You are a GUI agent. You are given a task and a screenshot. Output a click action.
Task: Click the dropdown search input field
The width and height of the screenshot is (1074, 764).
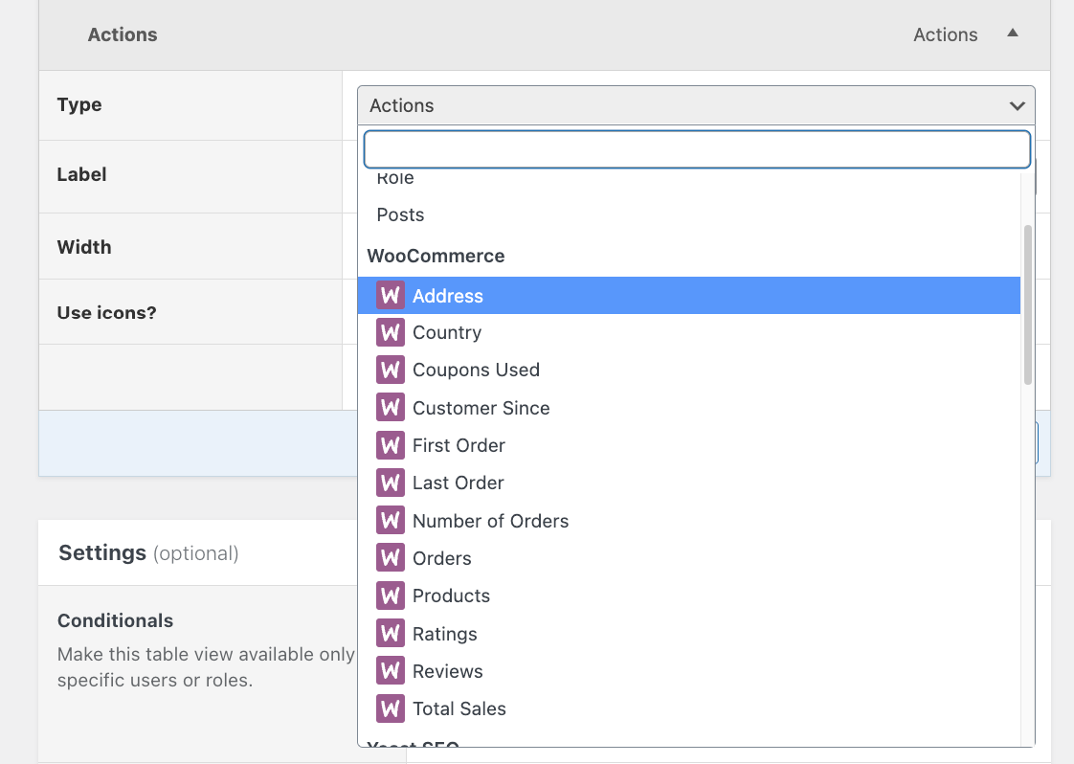696,149
